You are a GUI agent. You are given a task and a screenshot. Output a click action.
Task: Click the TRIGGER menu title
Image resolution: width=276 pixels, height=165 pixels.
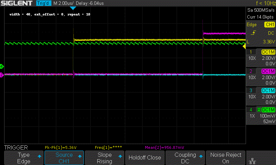16,147
